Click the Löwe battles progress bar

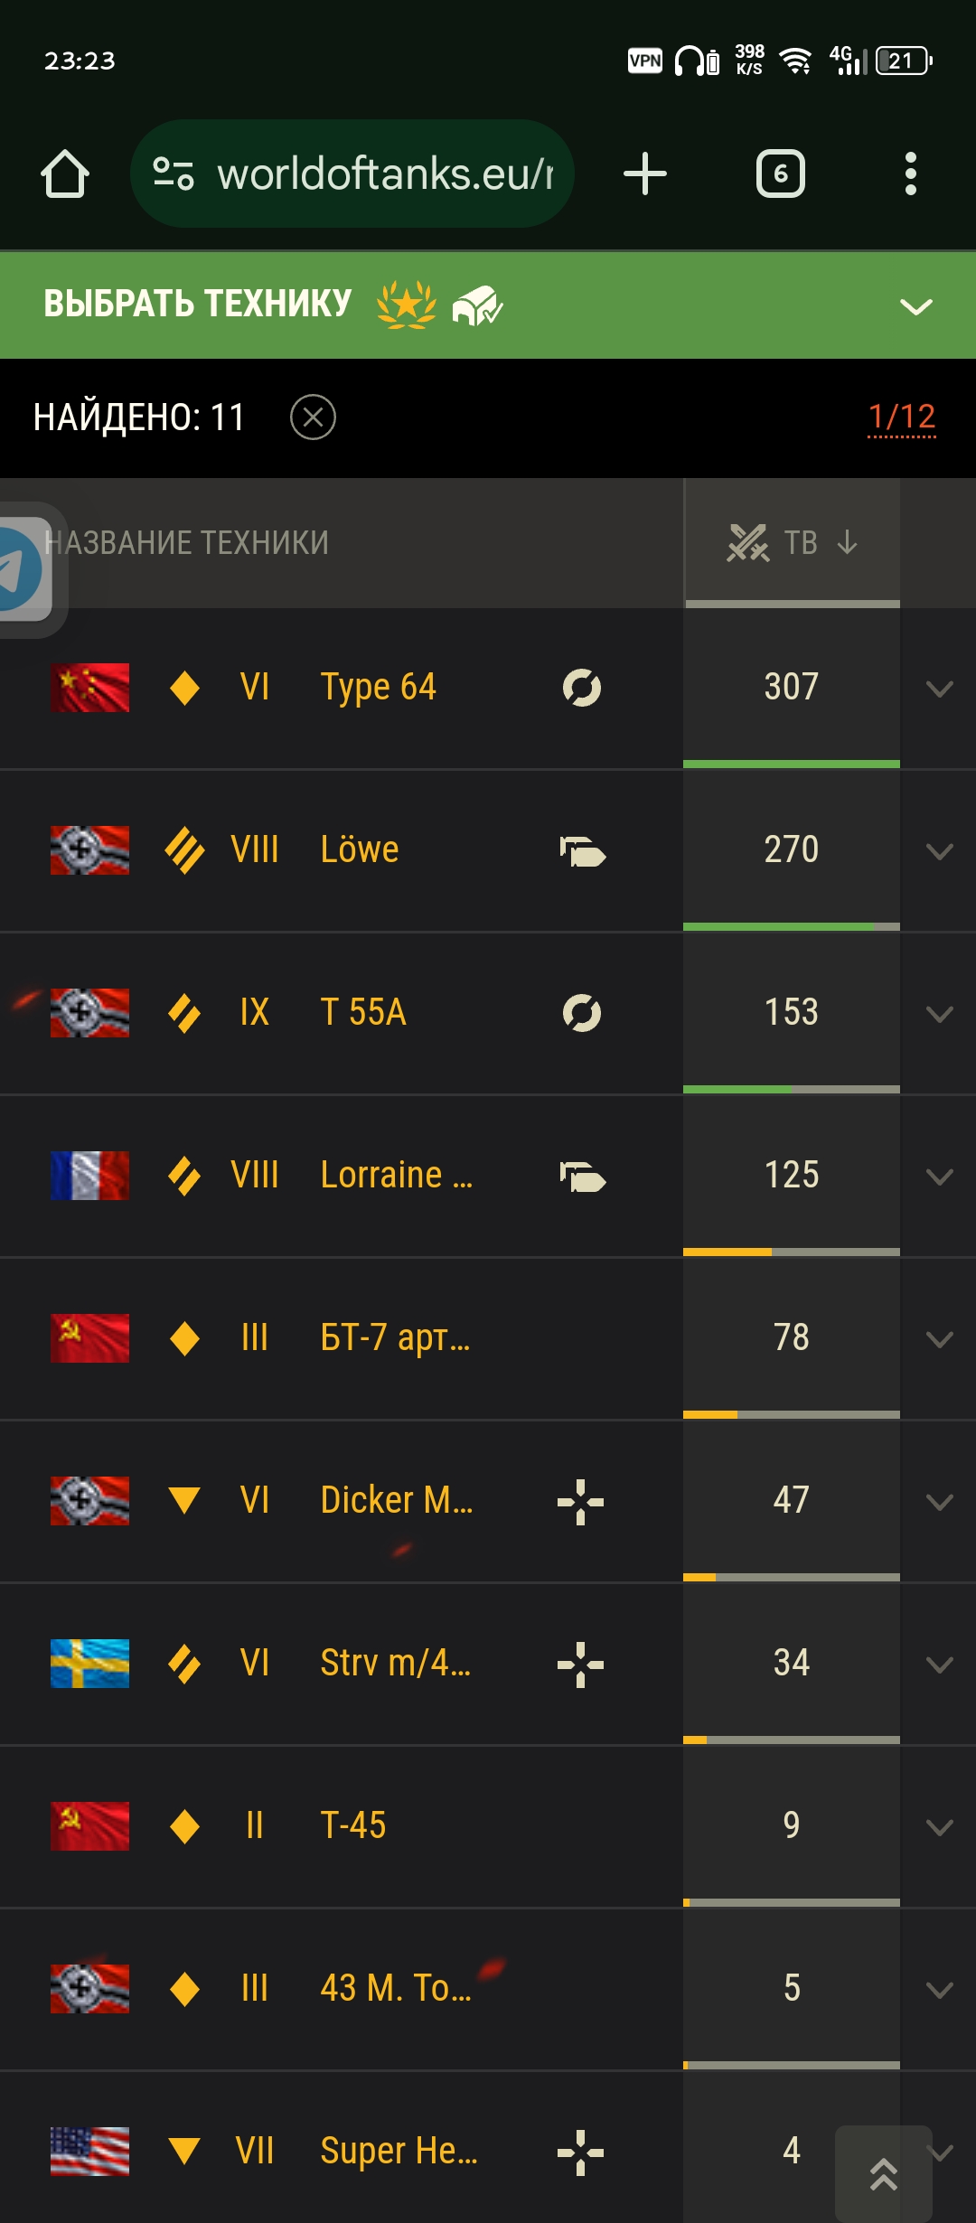pyautogui.click(x=792, y=926)
